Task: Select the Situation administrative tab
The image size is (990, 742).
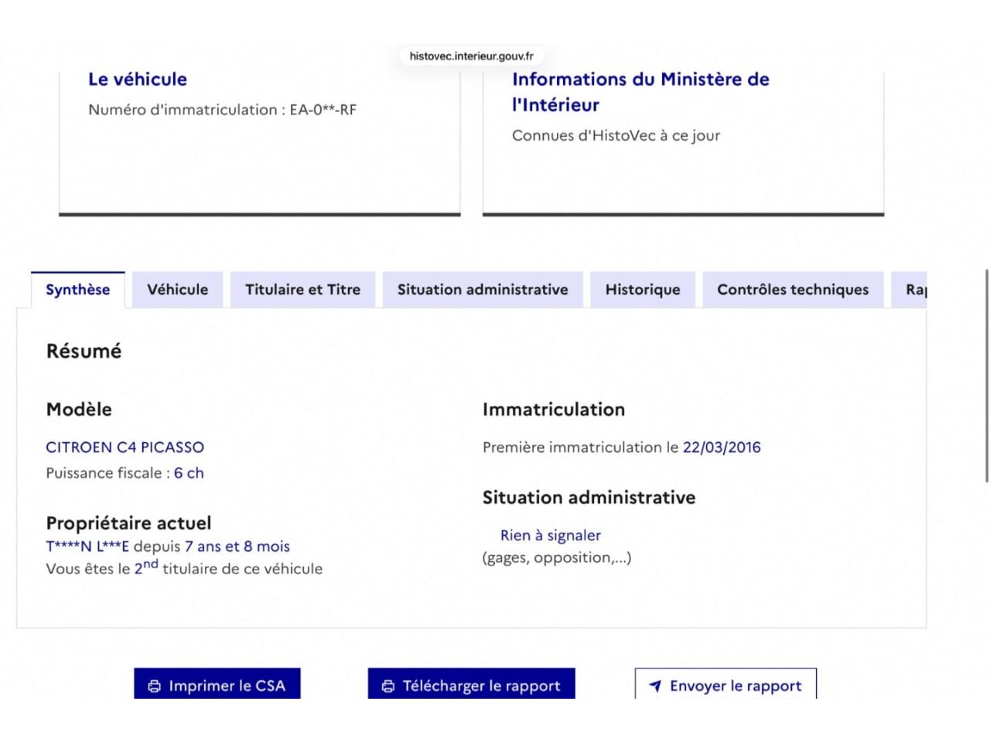Action: pyautogui.click(x=483, y=290)
